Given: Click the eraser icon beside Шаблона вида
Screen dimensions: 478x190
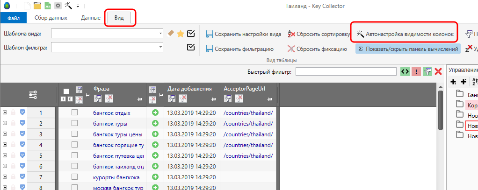Looking at the screenshot, I should pyautogui.click(x=171, y=33).
